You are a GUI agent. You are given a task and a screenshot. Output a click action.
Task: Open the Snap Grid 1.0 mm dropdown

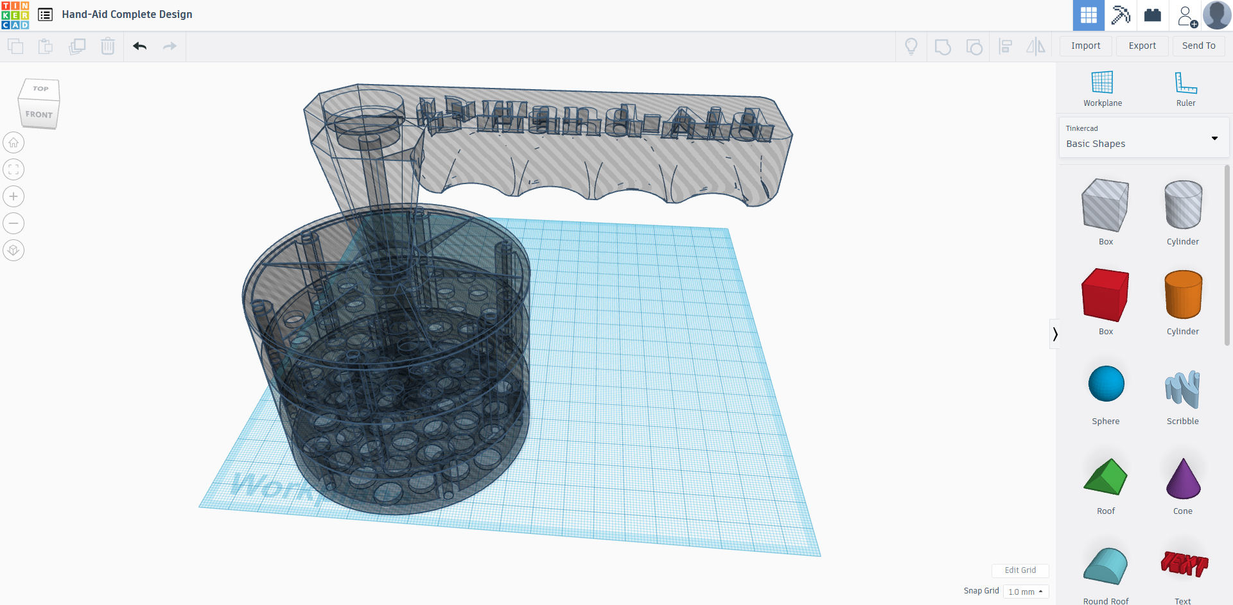[x=1026, y=592]
